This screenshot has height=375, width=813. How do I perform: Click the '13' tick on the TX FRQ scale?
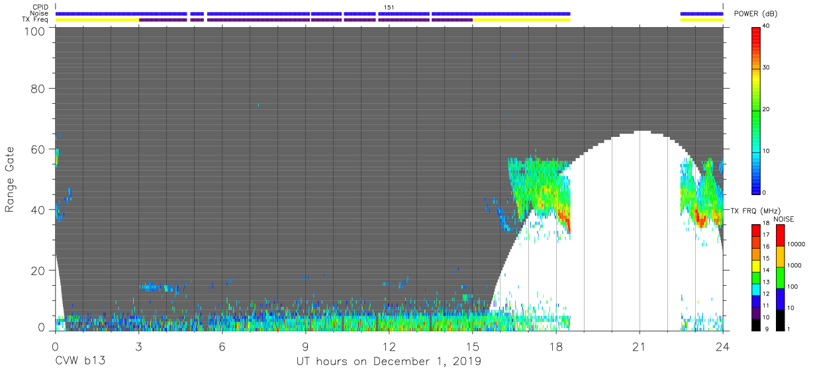click(x=767, y=282)
